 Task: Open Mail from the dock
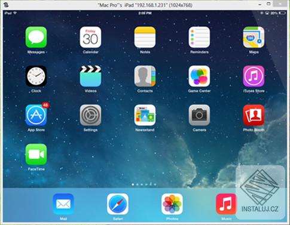coord(63,204)
